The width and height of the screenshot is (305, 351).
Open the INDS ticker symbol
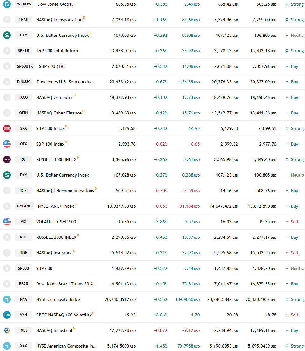[x=24, y=330]
